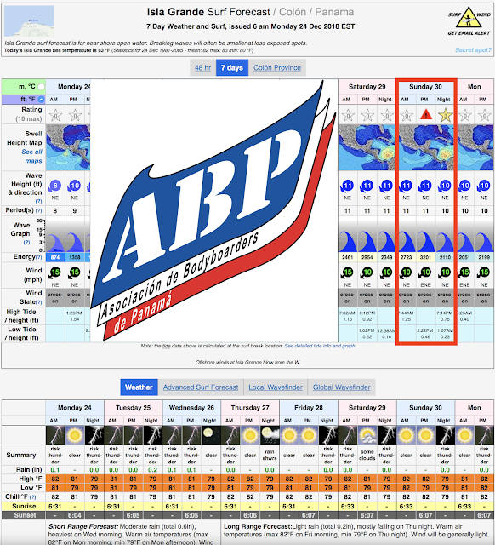
Task: Click Sunday low tide time 2:22PM
Action: point(425,330)
